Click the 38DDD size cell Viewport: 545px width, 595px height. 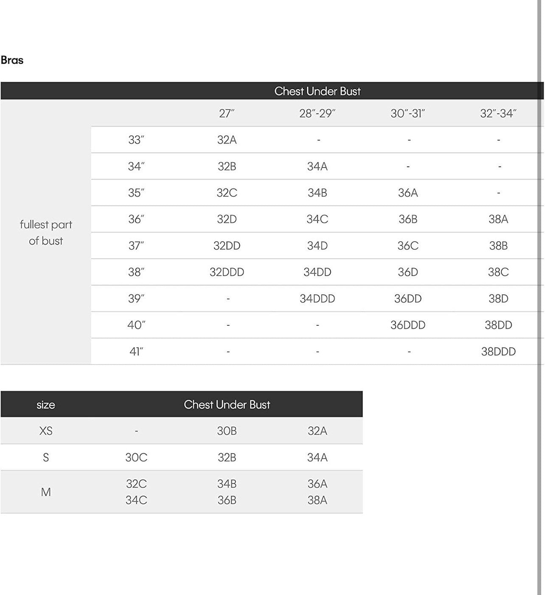click(x=498, y=351)
